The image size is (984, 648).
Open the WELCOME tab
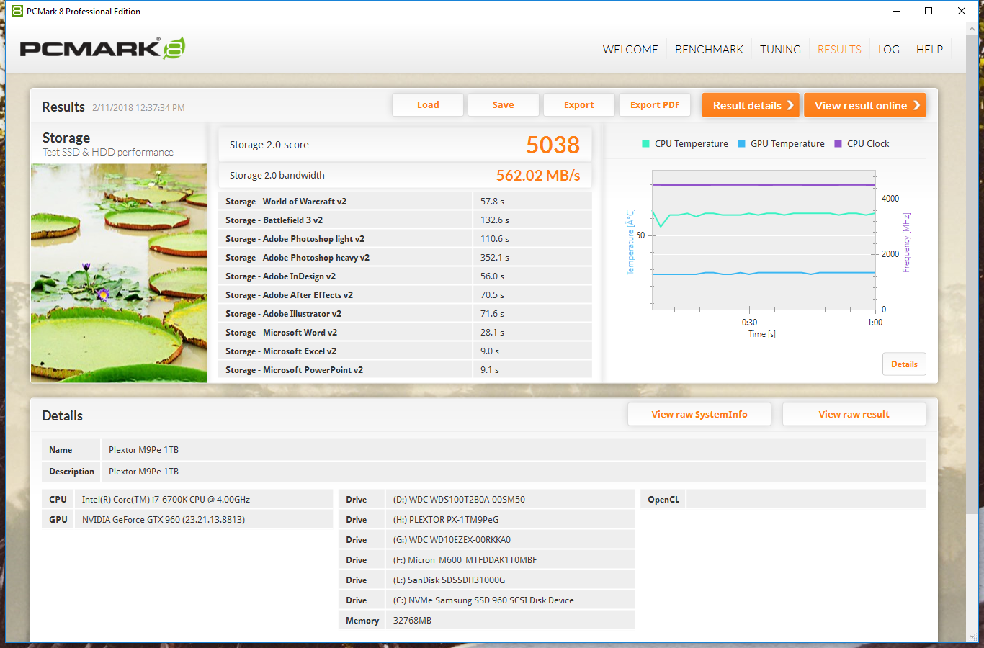[630, 49]
